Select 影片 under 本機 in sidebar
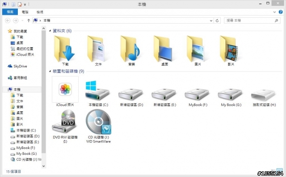 point(20,125)
